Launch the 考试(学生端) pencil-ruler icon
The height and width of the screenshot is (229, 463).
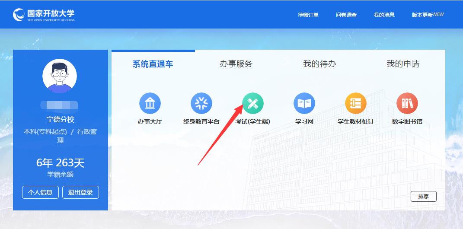click(x=253, y=103)
